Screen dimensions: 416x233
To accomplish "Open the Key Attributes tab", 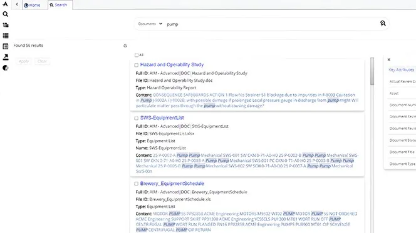I will click(401, 70).
